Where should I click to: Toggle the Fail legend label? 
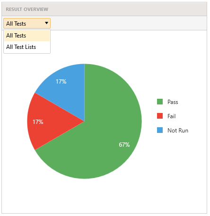pos(172,116)
